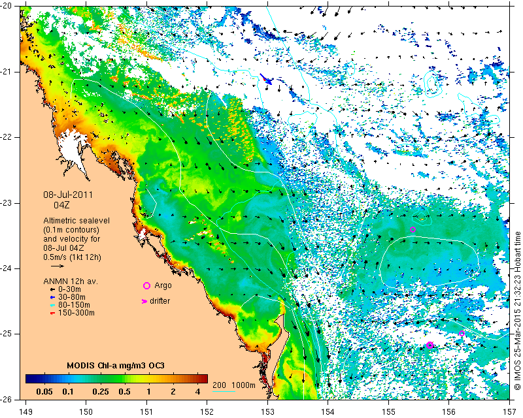Click the '30-80m' depth label

tap(72, 297)
